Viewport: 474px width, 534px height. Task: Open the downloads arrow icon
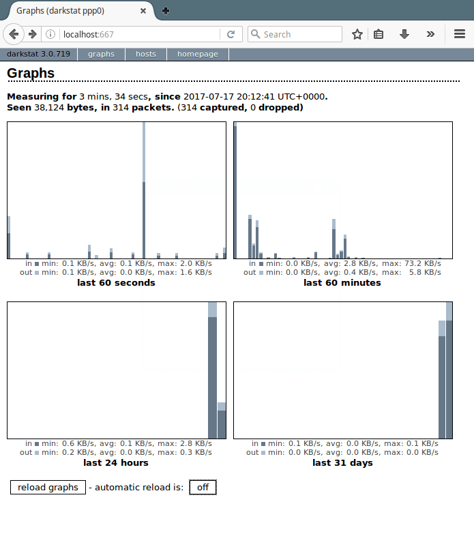(x=404, y=34)
